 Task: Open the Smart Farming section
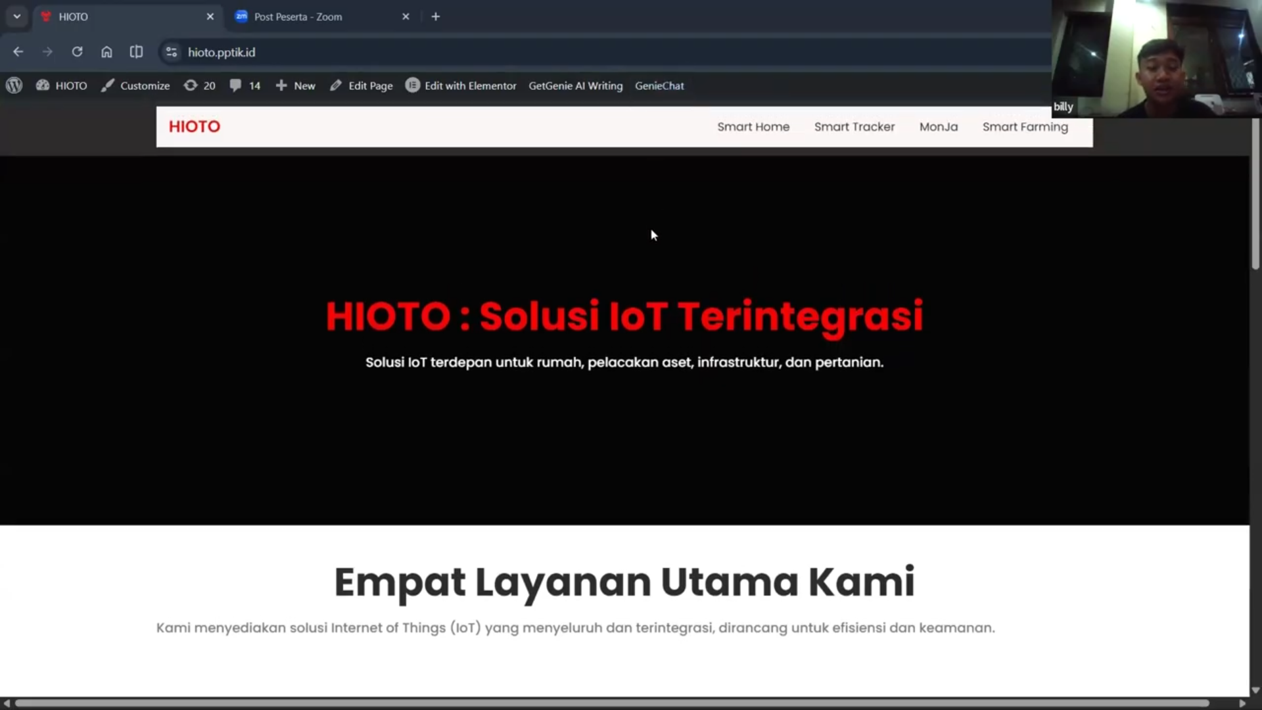1025,127
